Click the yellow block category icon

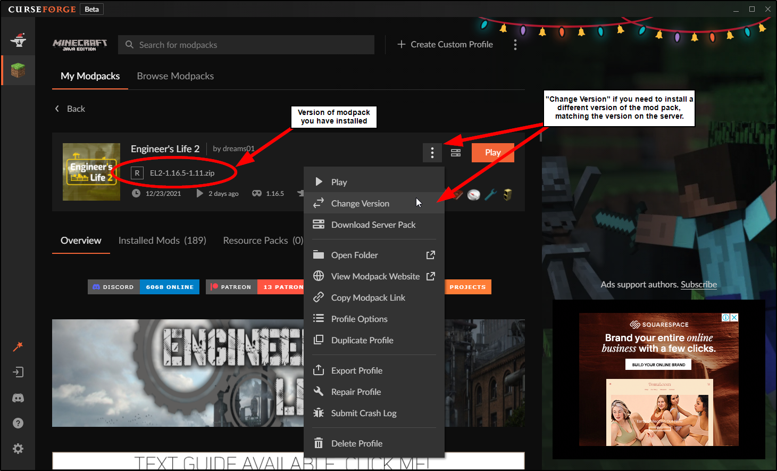tap(507, 195)
